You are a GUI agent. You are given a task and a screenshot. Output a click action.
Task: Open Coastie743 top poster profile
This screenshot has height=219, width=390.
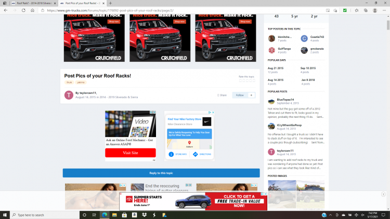(317, 37)
